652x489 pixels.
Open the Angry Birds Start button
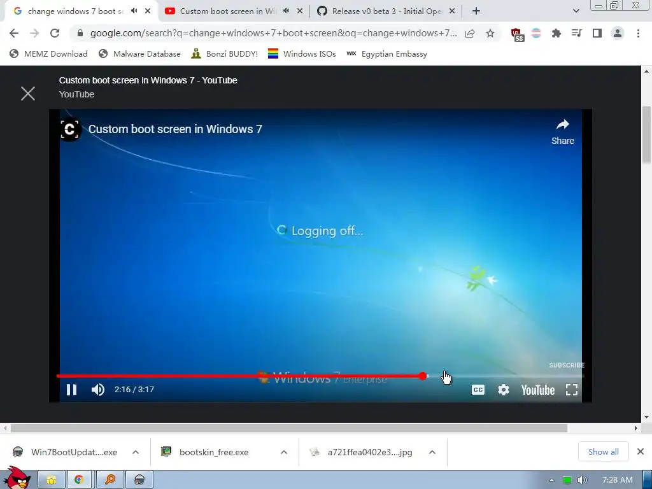pos(17,478)
